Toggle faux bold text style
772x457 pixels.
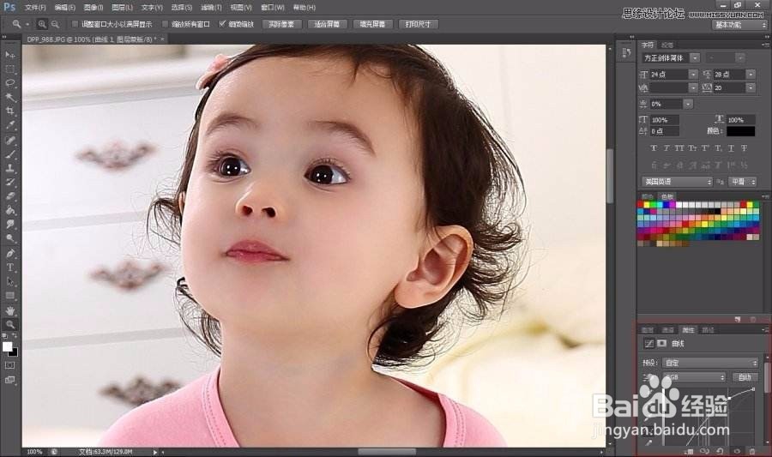tap(654, 148)
